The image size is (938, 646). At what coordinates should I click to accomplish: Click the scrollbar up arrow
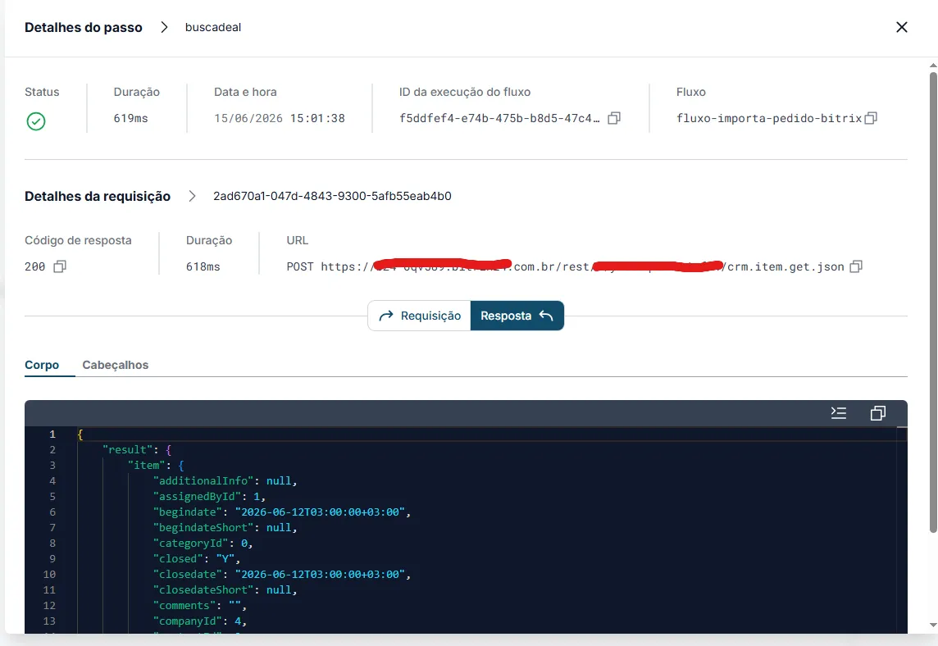(x=933, y=66)
